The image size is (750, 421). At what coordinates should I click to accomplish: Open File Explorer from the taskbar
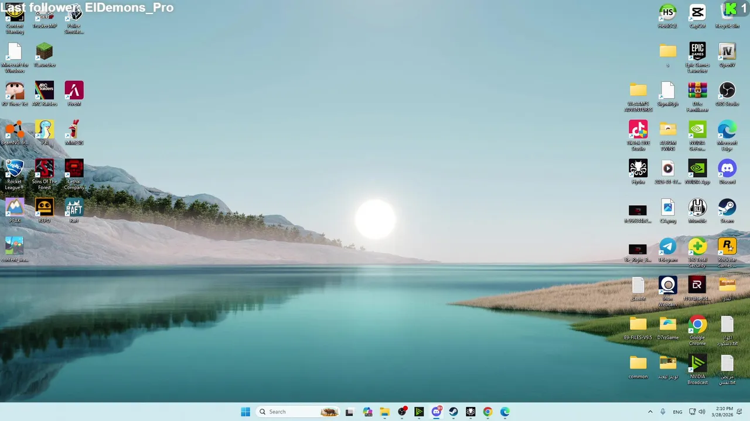tap(384, 412)
